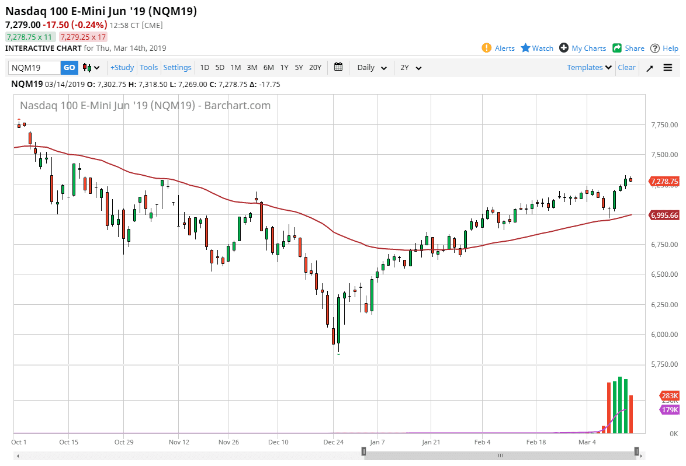Open the Tools menu
Viewport: 686px width, 466px height.
(x=148, y=67)
